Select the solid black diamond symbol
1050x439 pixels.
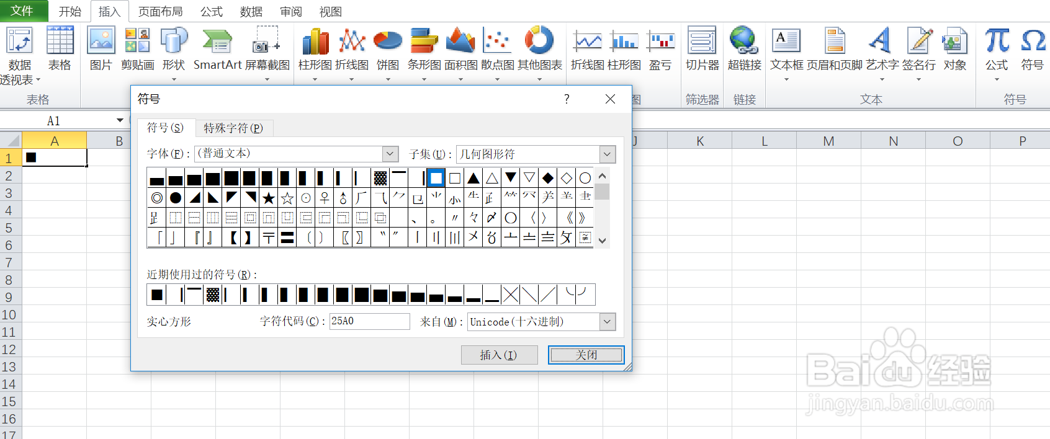548,179
